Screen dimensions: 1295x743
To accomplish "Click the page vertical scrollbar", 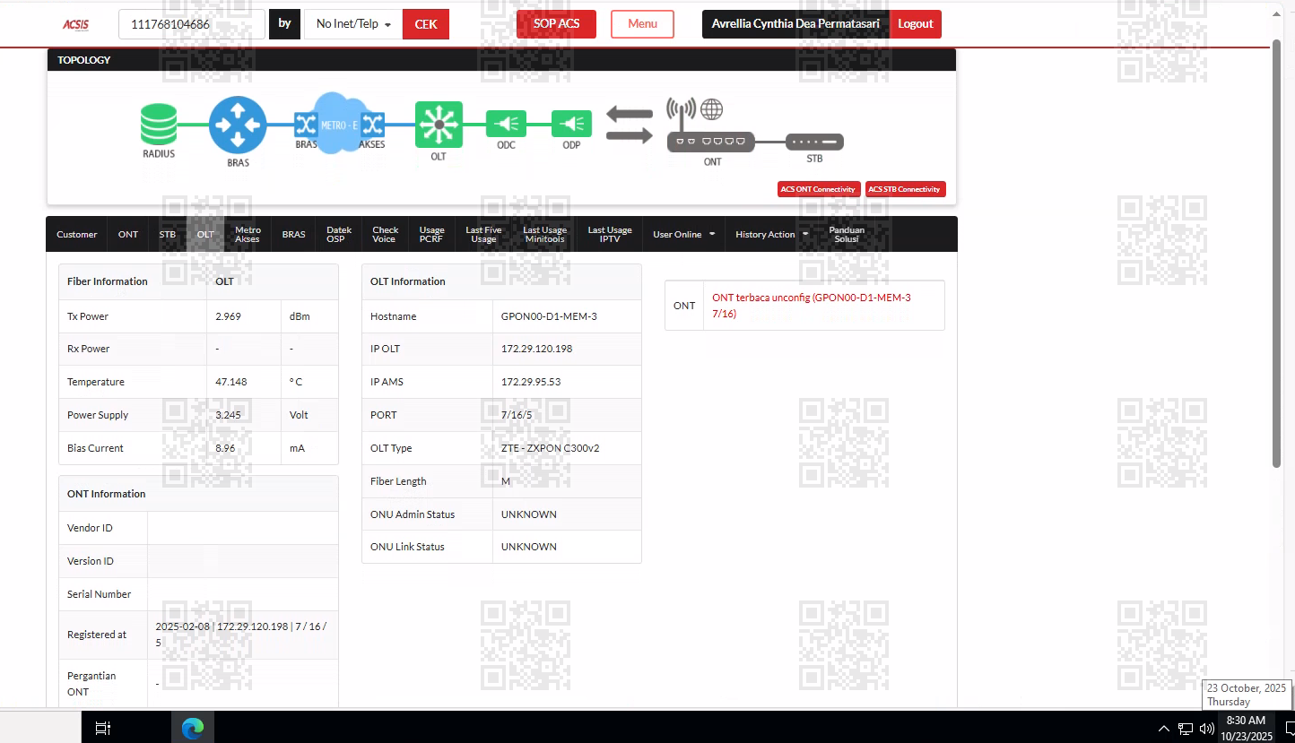I will pyautogui.click(x=1277, y=253).
